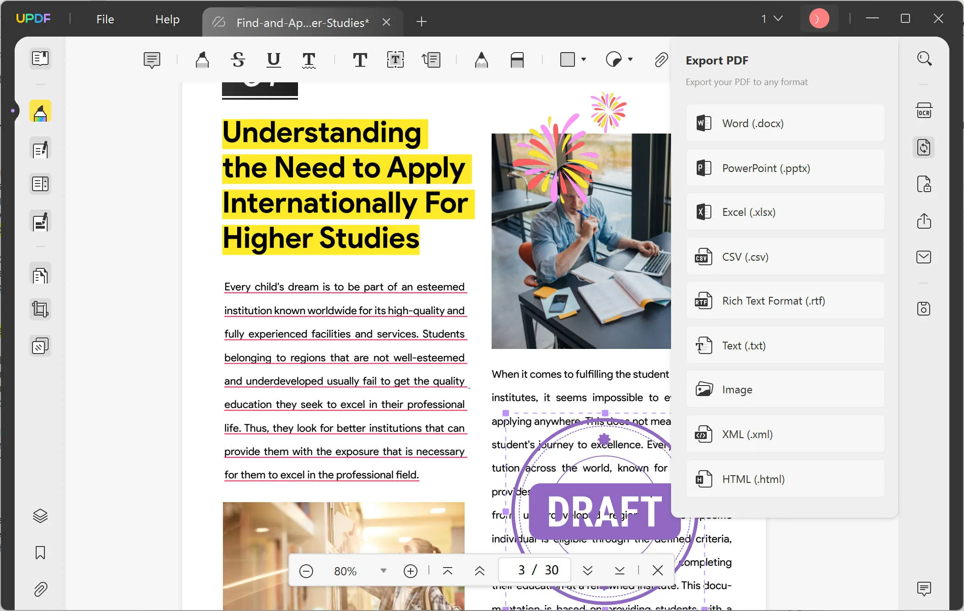Select the text box tool

coord(395,59)
